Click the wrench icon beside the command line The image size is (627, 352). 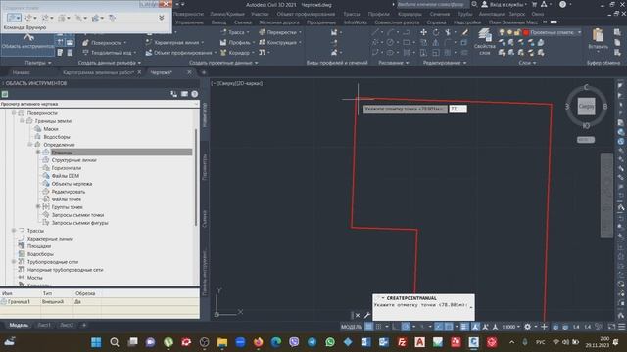367,315
